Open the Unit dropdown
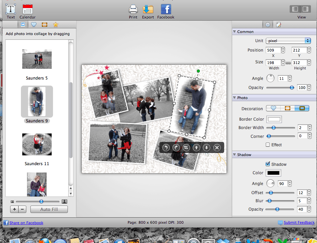The width and height of the screenshot is (317, 243). coord(288,40)
